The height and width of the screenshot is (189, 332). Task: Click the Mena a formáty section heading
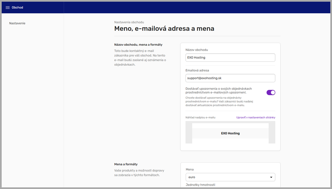click(x=126, y=164)
